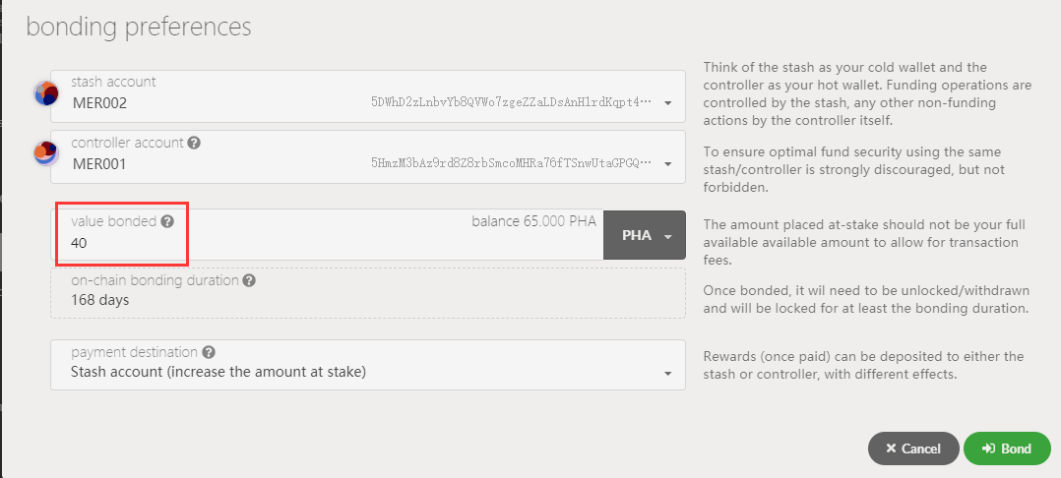Open help icon beside value bonded
The width and height of the screenshot is (1061, 478).
167,221
